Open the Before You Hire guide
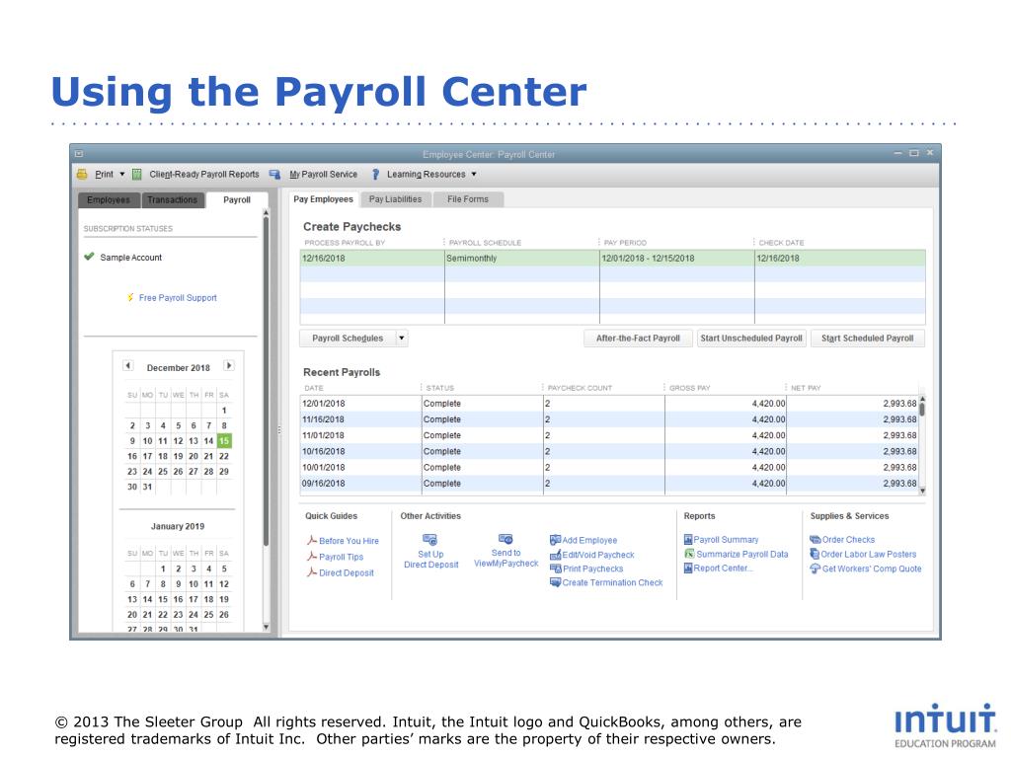 click(349, 541)
